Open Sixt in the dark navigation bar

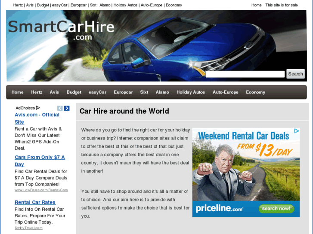[x=144, y=92]
